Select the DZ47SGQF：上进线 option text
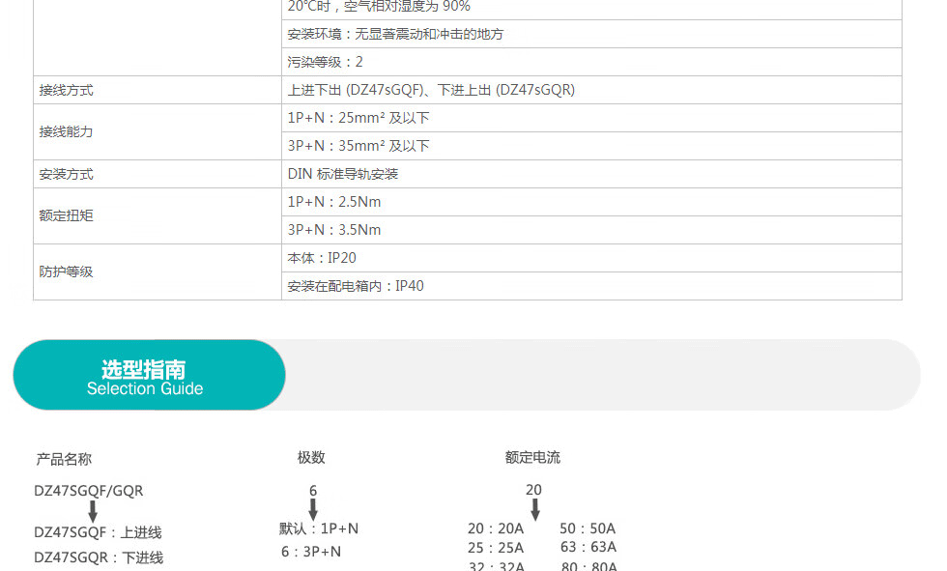Image resolution: width=947 pixels, height=571 pixels. (x=99, y=532)
